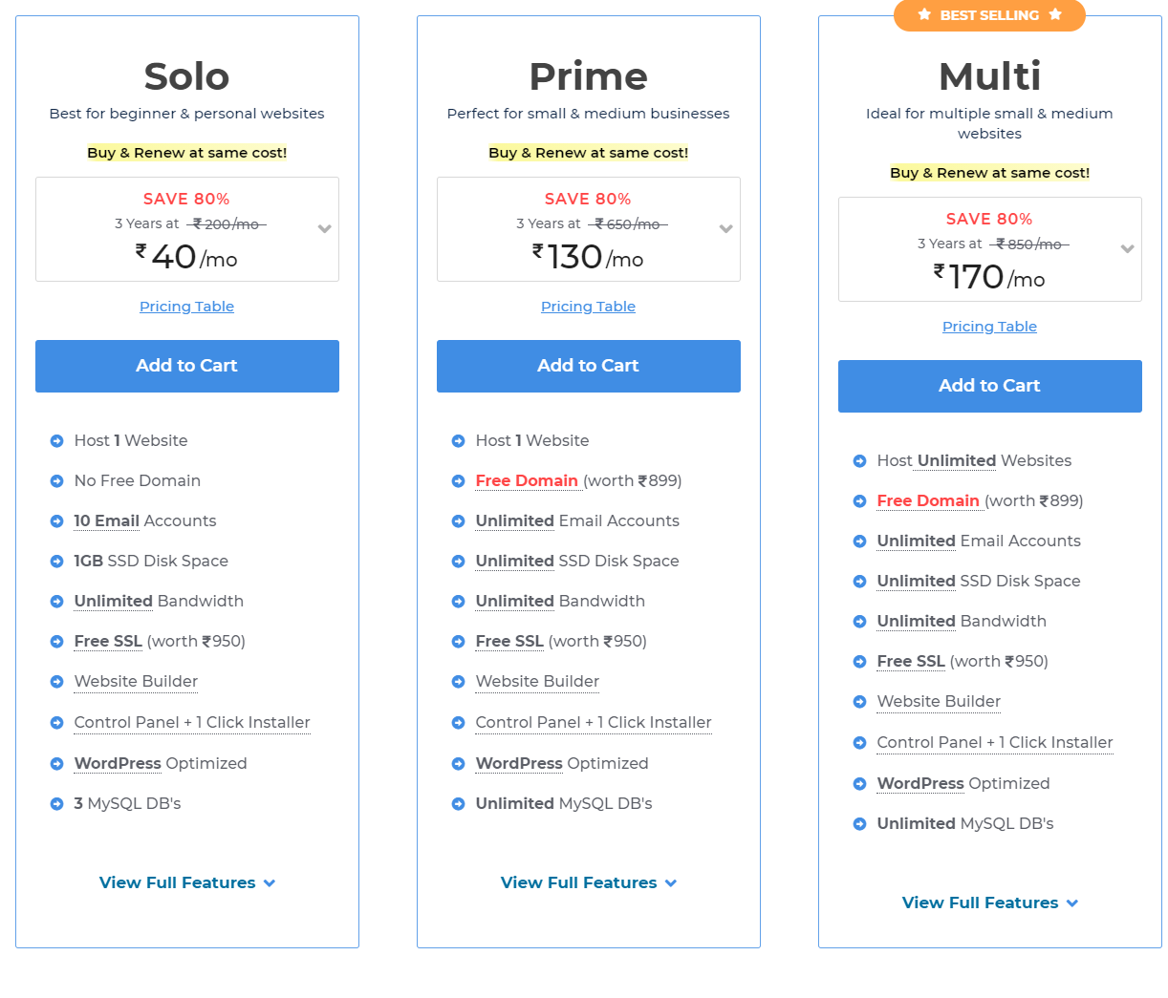Click arrow bullet beside Solo's No Free Domain

[56, 481]
